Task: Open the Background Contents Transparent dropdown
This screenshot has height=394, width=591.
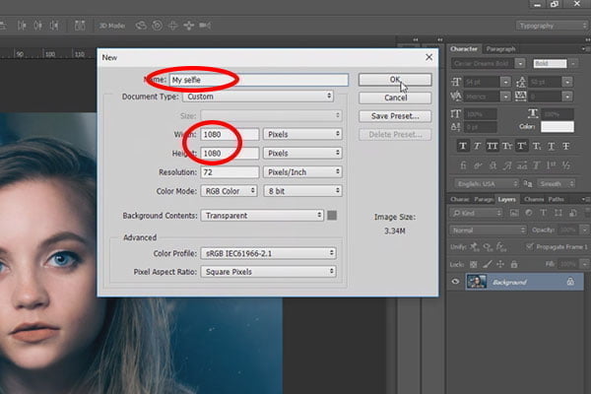Action: (x=262, y=216)
